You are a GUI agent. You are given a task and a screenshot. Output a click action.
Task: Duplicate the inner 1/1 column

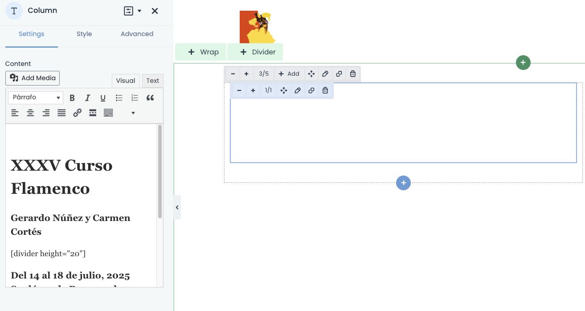[311, 91]
